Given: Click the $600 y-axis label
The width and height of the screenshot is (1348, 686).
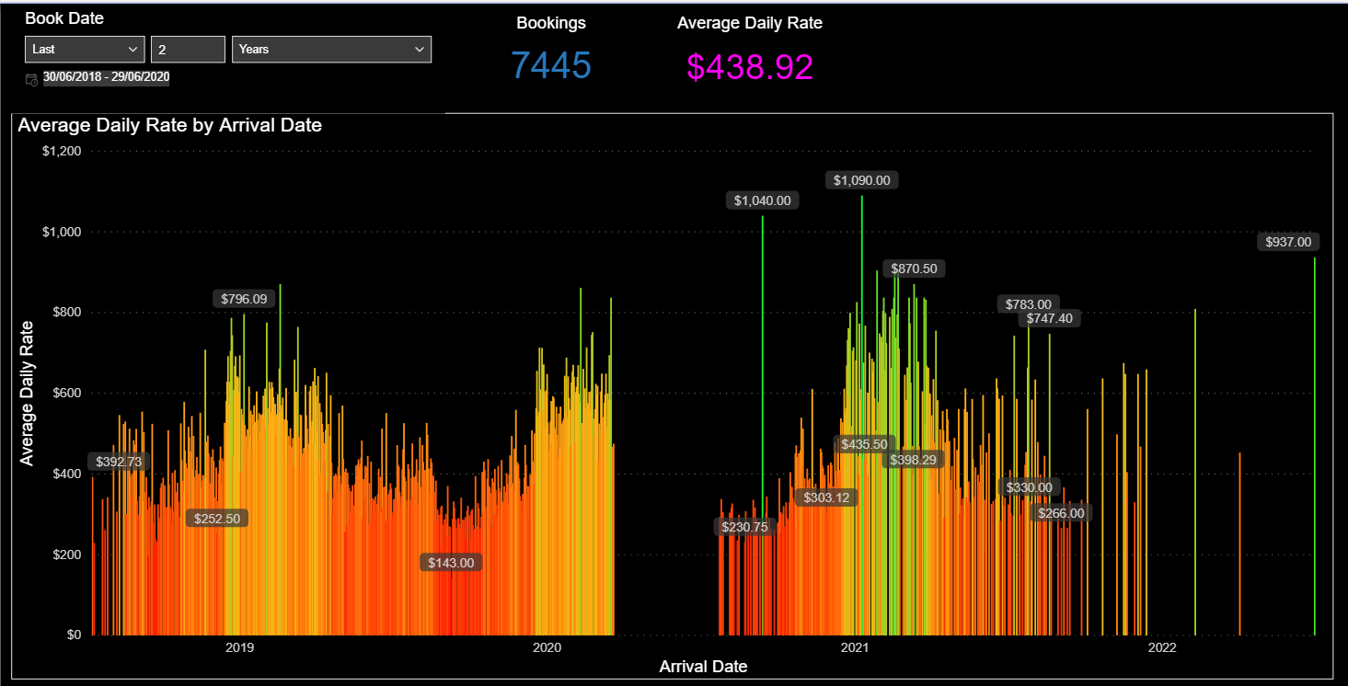Looking at the screenshot, I should pos(66,393).
